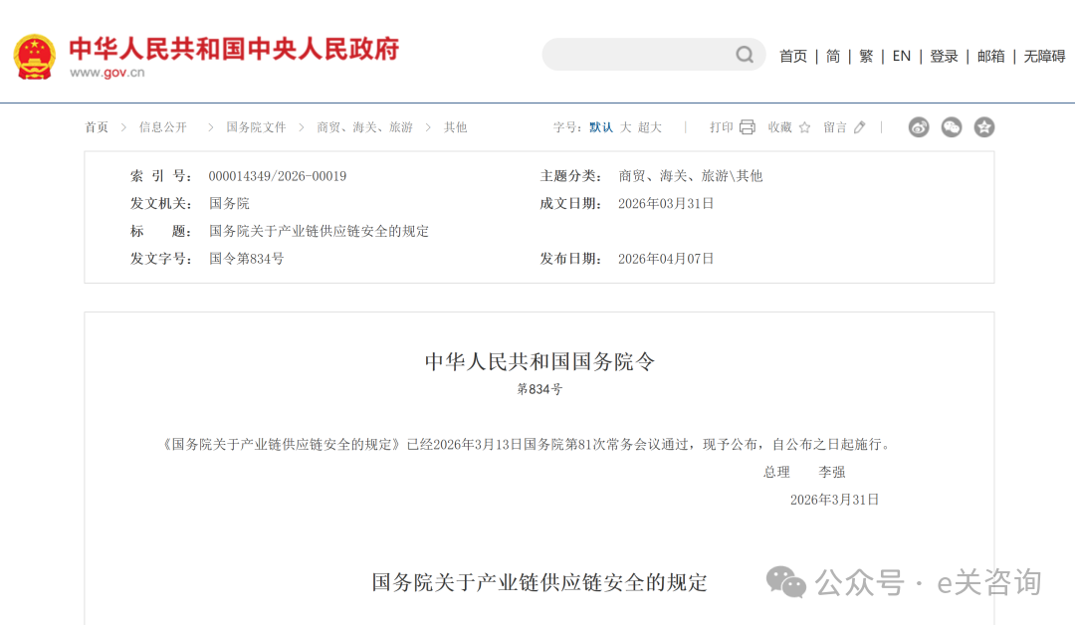Screen dimensions: 1075x625
Task: Switch font size to 超大
Action: 650,127
